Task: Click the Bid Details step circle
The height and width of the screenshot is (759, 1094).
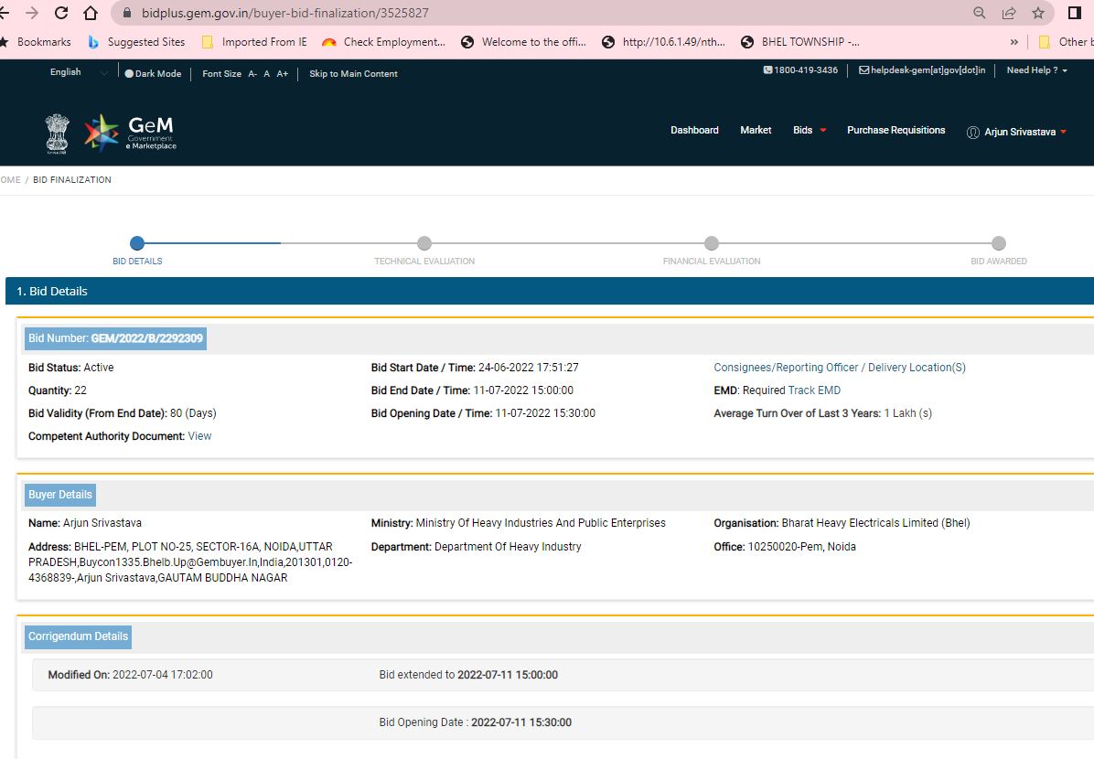Action: [137, 243]
